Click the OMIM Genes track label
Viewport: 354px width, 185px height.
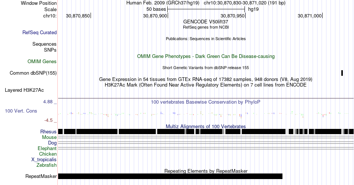(42, 61)
